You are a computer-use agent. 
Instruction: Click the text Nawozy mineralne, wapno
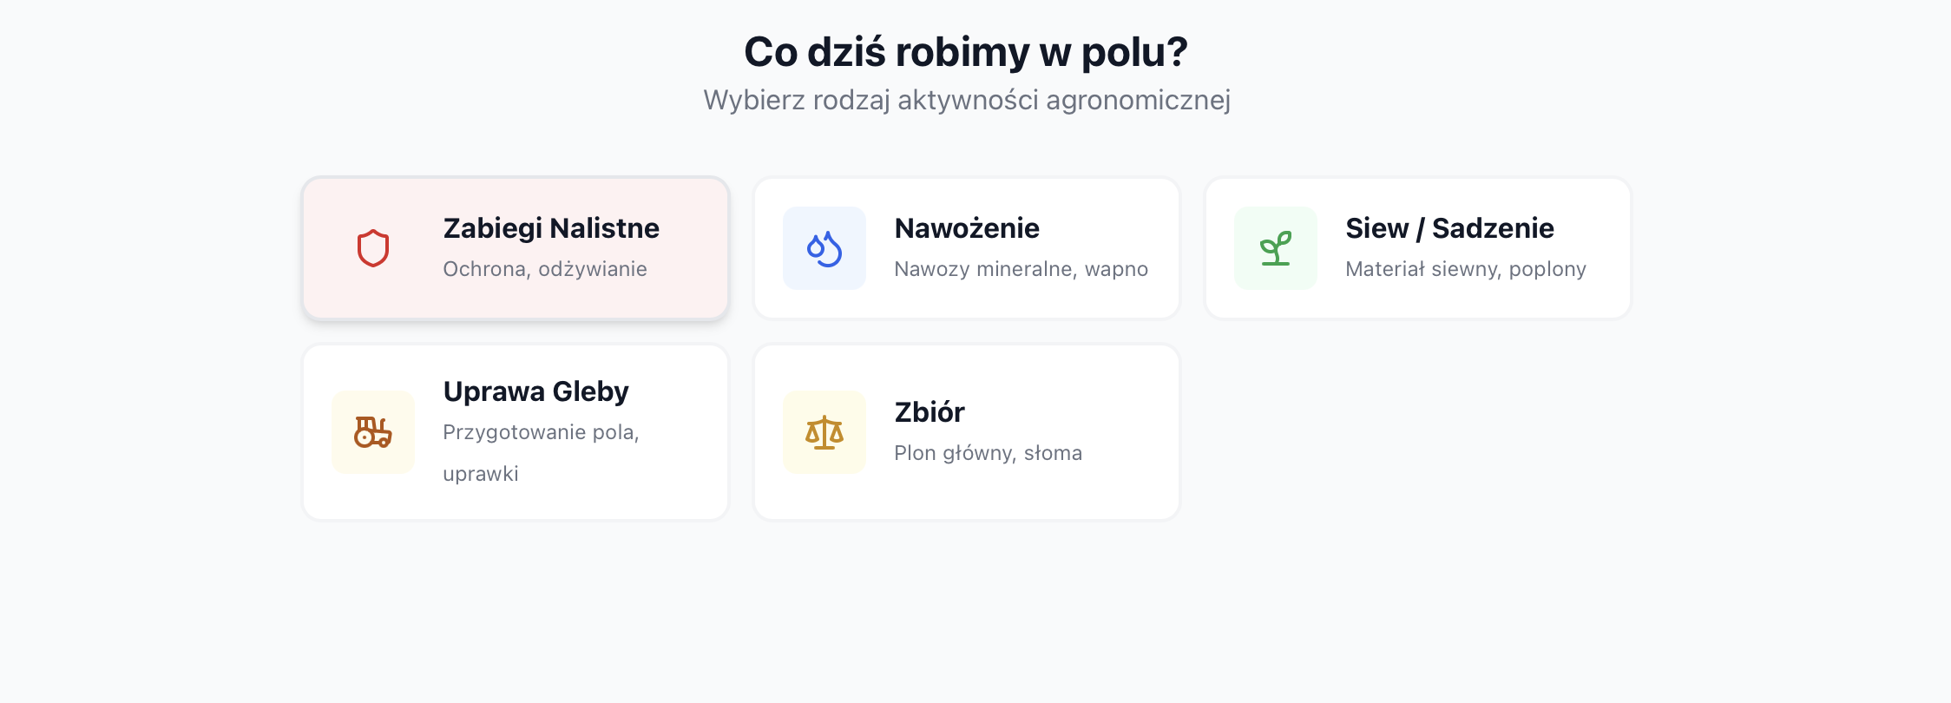click(x=1021, y=269)
